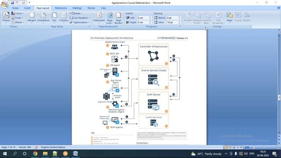The width and height of the screenshot is (281, 158).
Task: Expand theme Fonts dropdown
Action: pos(18,18)
